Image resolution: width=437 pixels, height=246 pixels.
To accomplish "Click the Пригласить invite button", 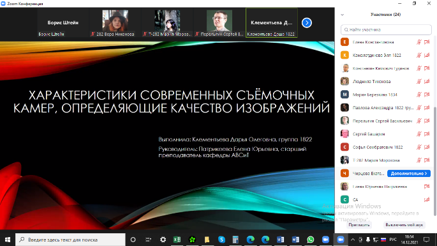I will pyautogui.click(x=359, y=225).
